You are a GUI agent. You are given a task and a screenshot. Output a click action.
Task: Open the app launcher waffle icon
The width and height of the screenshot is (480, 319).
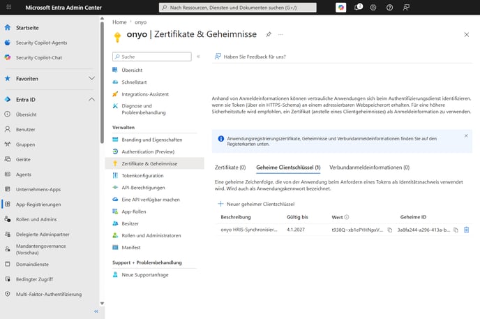pos(9,7)
